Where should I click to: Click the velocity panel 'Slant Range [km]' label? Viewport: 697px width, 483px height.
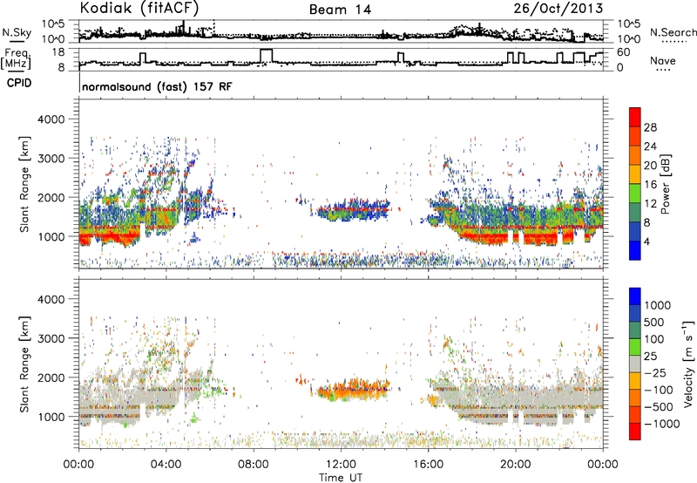[x=24, y=364]
